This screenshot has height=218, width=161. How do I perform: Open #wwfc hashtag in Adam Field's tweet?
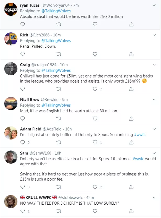tap(140, 135)
